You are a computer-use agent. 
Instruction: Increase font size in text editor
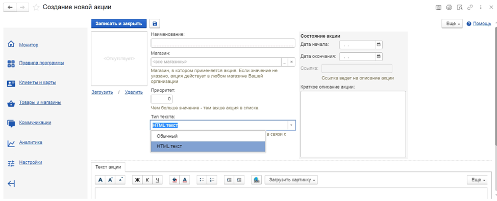pos(110,180)
